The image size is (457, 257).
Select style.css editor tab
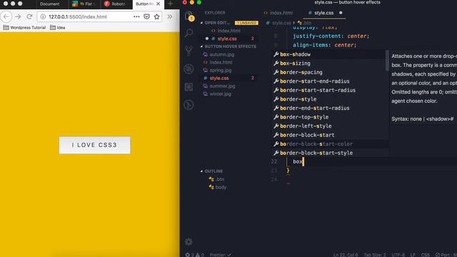323,13
